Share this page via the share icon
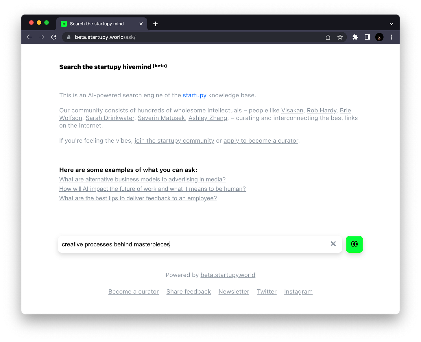Viewport: 421px width, 342px height. (x=328, y=37)
